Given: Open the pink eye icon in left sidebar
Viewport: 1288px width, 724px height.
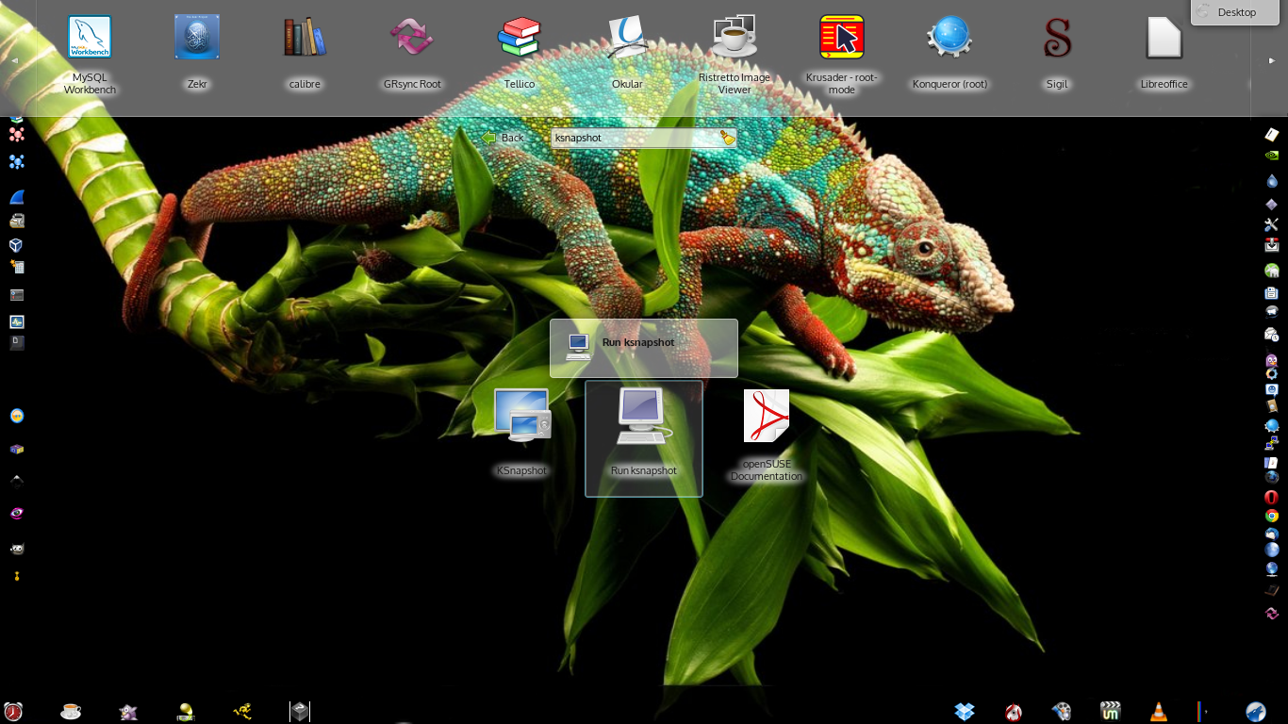Looking at the screenshot, I should click(x=16, y=514).
